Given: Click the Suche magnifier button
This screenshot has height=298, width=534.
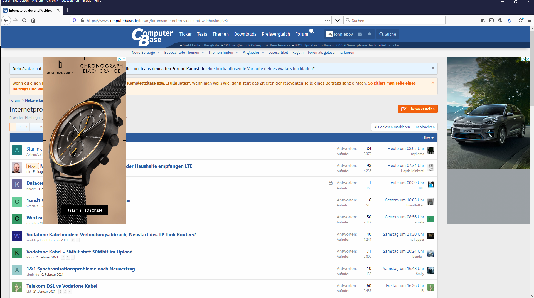Looking at the screenshot, I should [x=388, y=34].
